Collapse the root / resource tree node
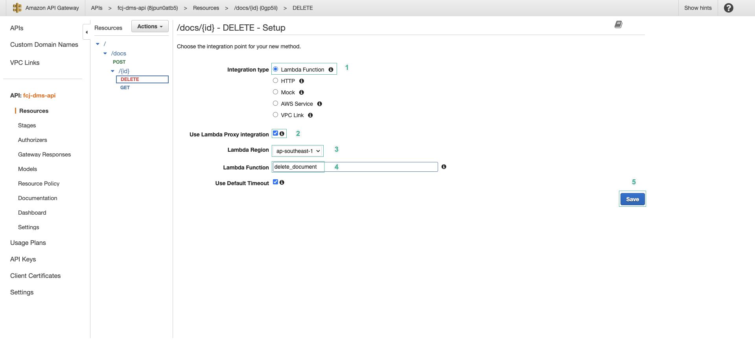Viewport: 755px width, 342px height. [x=98, y=44]
